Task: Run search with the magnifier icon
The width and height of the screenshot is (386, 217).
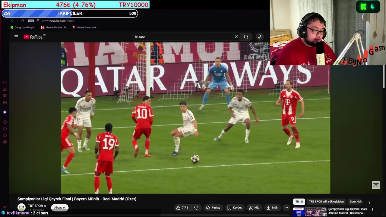Action: pyautogui.click(x=246, y=37)
